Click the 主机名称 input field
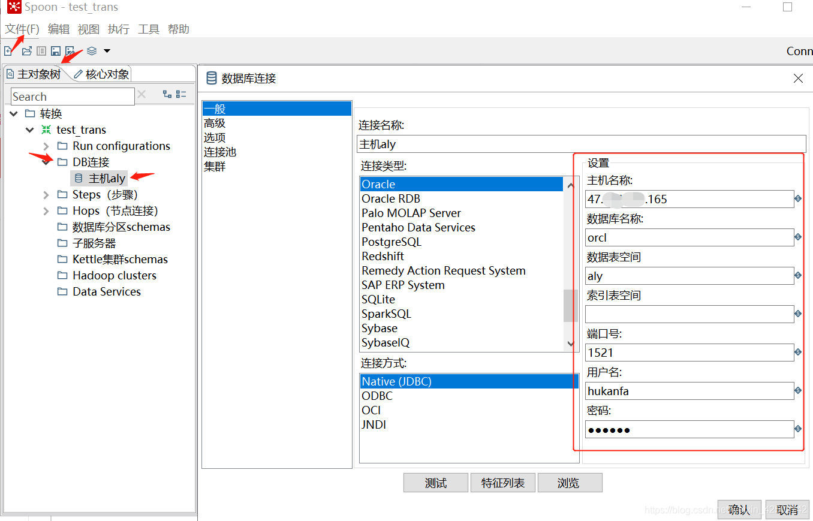Screen dimensions: 813x521 (x=689, y=199)
